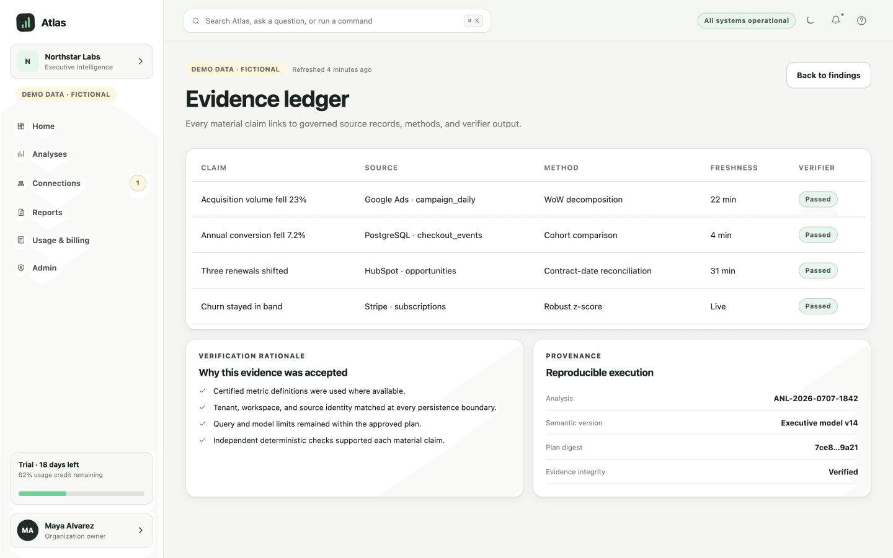Click 'Stripe · subscriptions' source cell
This screenshot has width=893, height=558.
405,306
